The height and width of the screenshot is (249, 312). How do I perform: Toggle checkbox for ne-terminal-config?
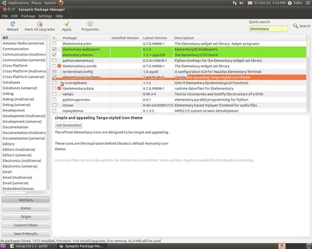click(54, 71)
